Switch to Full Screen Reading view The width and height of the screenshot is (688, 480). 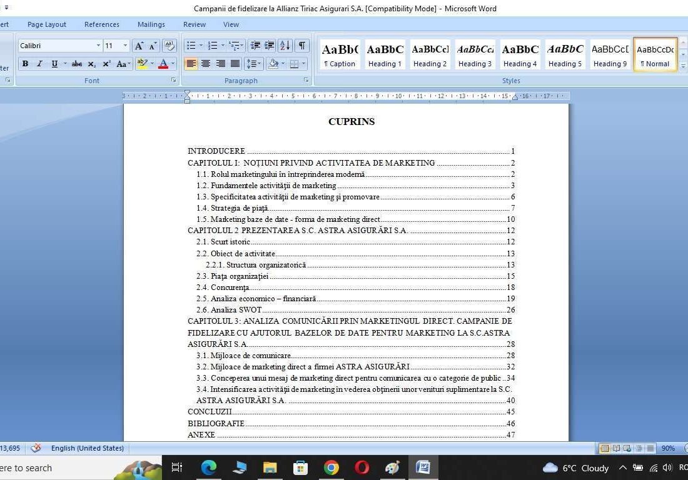(616, 448)
